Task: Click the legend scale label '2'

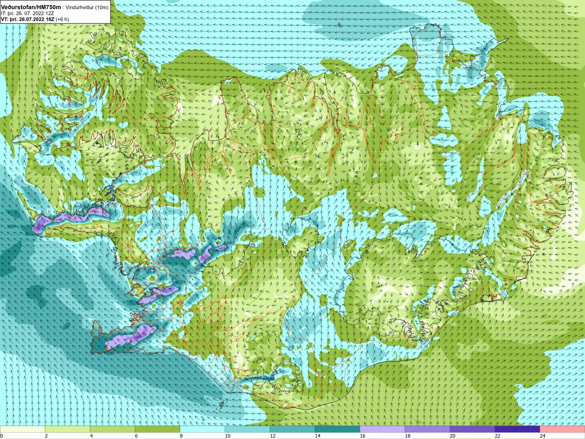Action: click(46, 436)
